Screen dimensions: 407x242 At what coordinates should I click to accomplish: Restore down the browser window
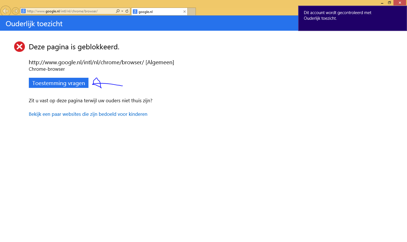[389, 3]
